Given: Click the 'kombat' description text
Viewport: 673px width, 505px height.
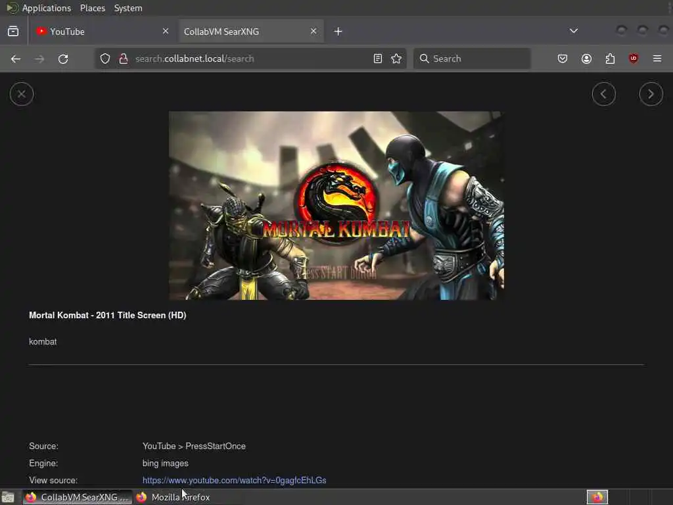Looking at the screenshot, I should (x=43, y=342).
